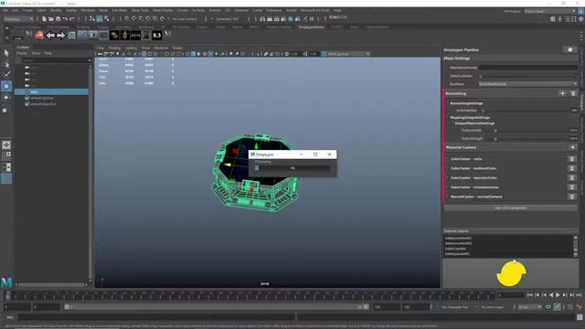Add a new Material Caster
The image size is (585, 329).
point(573,147)
